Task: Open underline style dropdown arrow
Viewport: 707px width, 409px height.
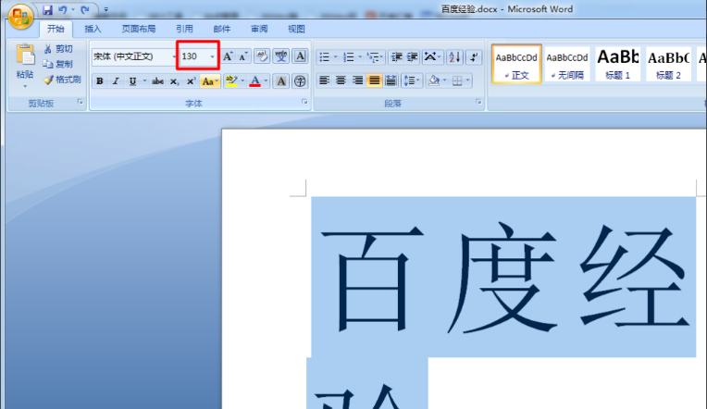Action: click(x=144, y=81)
